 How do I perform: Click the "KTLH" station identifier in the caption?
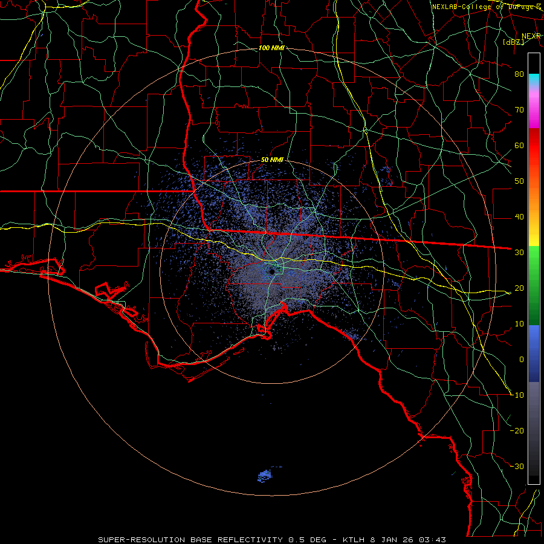pyautogui.click(x=354, y=540)
